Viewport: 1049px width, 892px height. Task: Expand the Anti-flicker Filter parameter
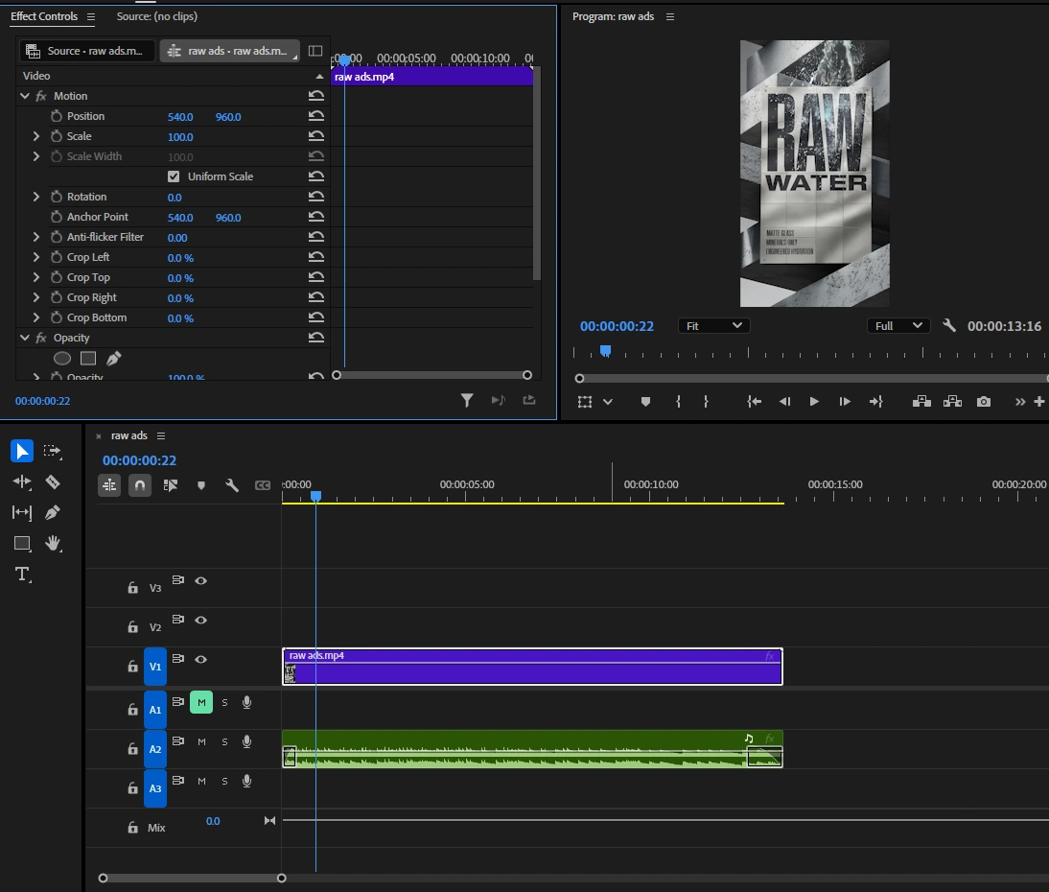(36, 237)
